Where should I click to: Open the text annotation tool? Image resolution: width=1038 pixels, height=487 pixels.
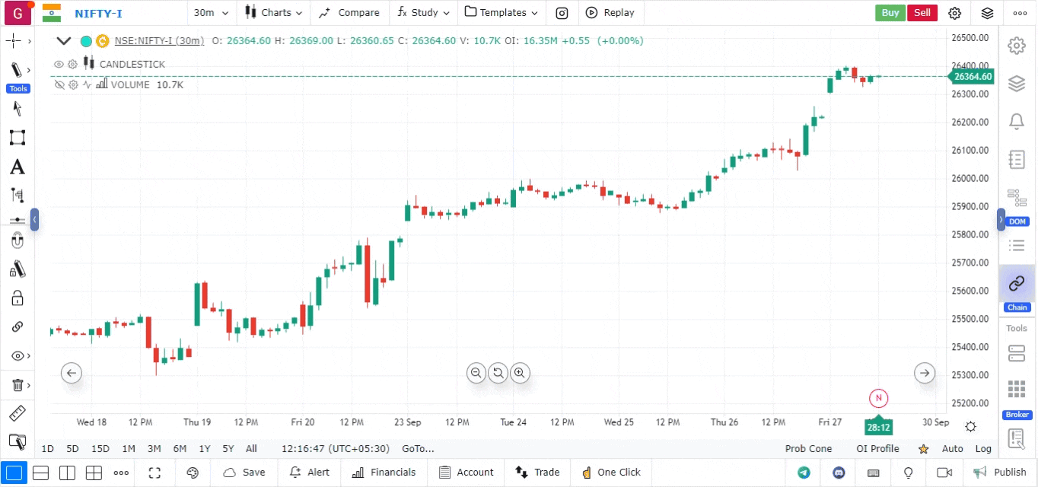17,167
